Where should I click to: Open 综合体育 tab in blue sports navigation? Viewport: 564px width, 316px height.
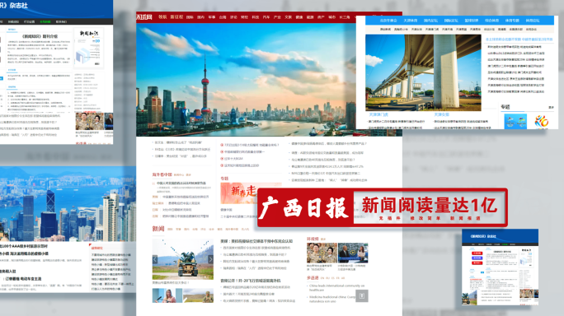pos(491,21)
